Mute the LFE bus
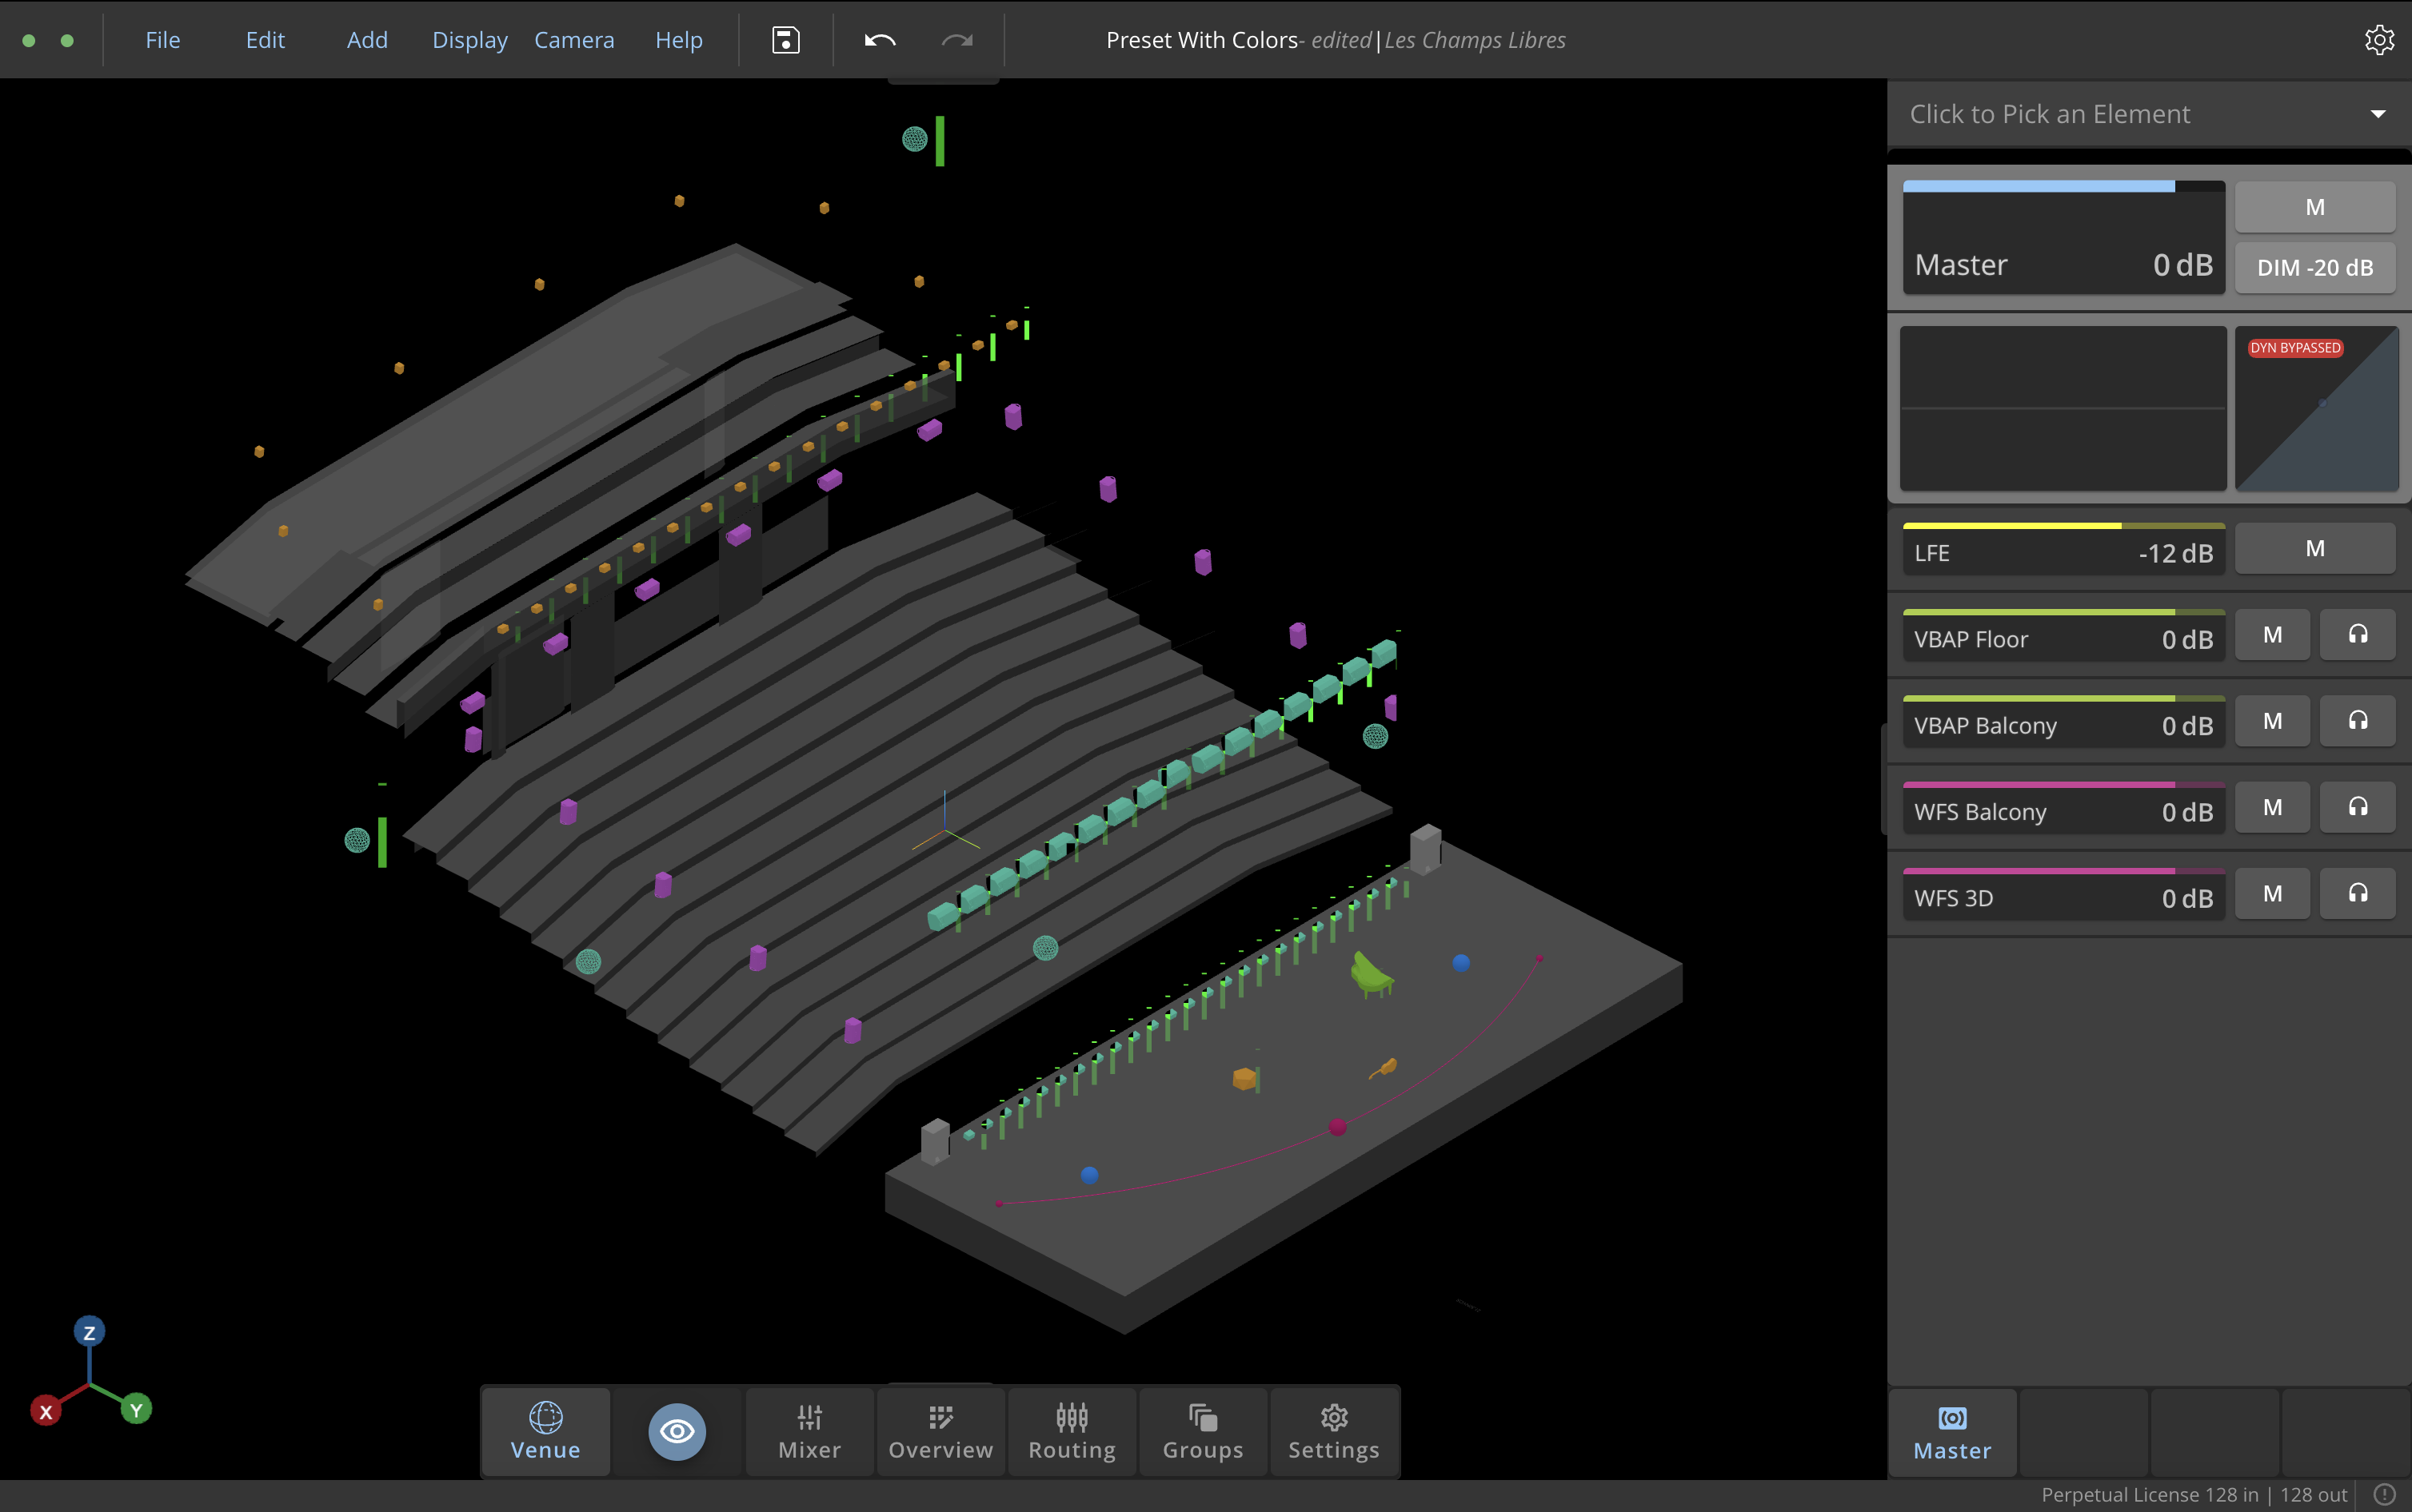Viewport: 2412px width, 1512px height. pos(2314,549)
